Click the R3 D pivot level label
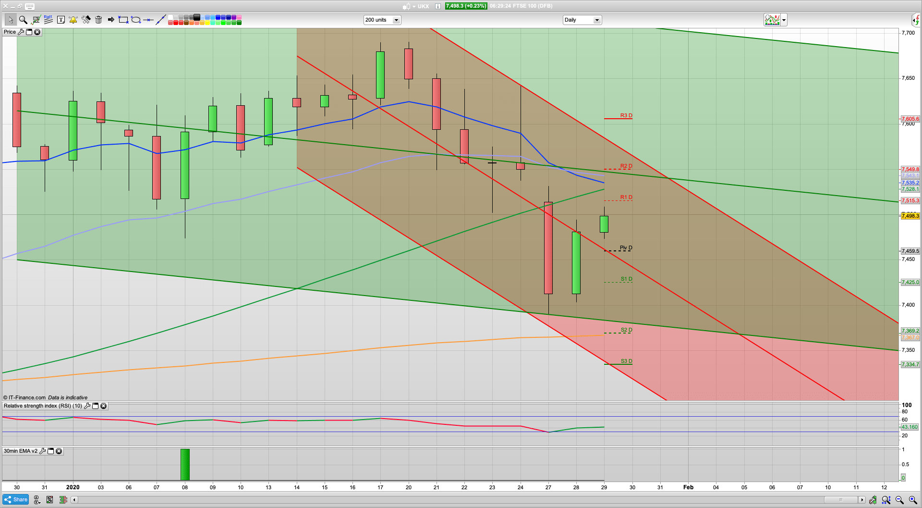Image resolution: width=922 pixels, height=508 pixels. tap(626, 115)
